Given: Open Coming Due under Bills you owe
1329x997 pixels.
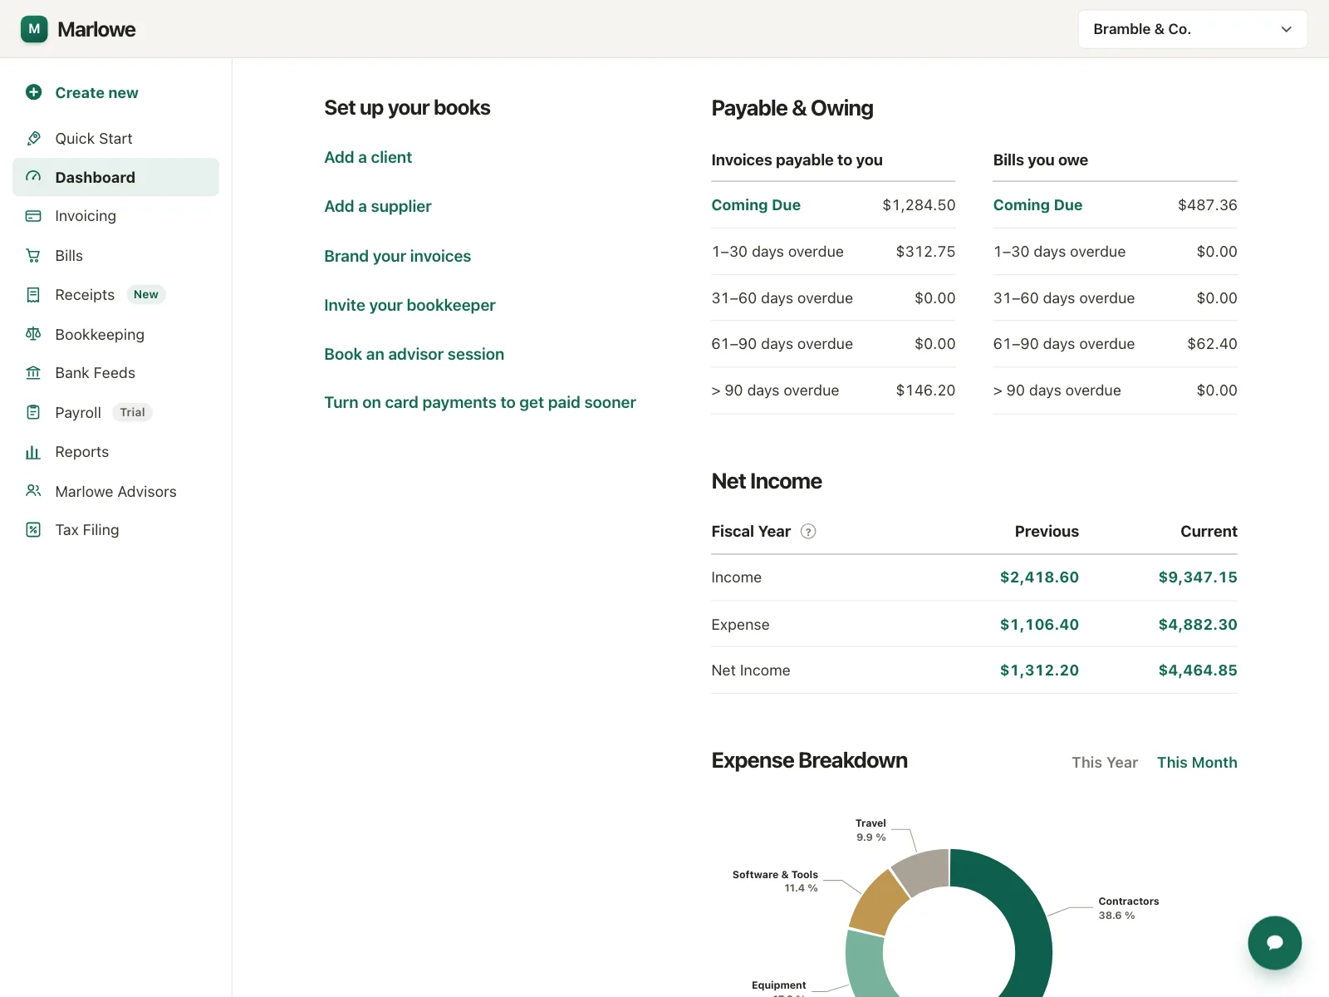Looking at the screenshot, I should pos(1037,204).
